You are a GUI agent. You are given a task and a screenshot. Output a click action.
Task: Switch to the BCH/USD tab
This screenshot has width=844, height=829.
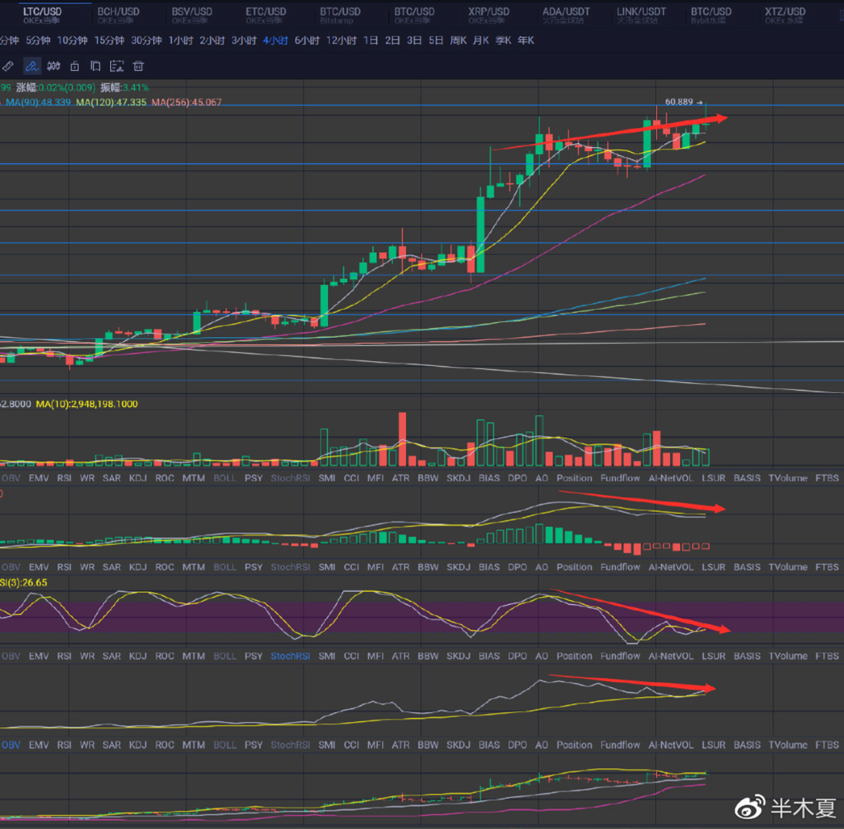(x=118, y=12)
